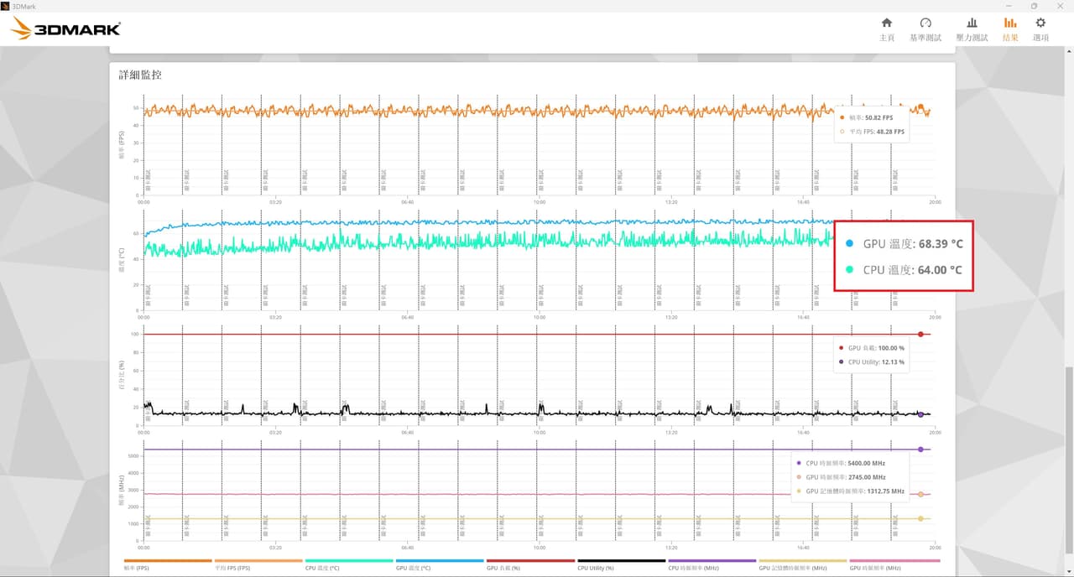Open the 選項 options gear icon
The width and height of the screenshot is (1074, 577).
click(x=1040, y=29)
